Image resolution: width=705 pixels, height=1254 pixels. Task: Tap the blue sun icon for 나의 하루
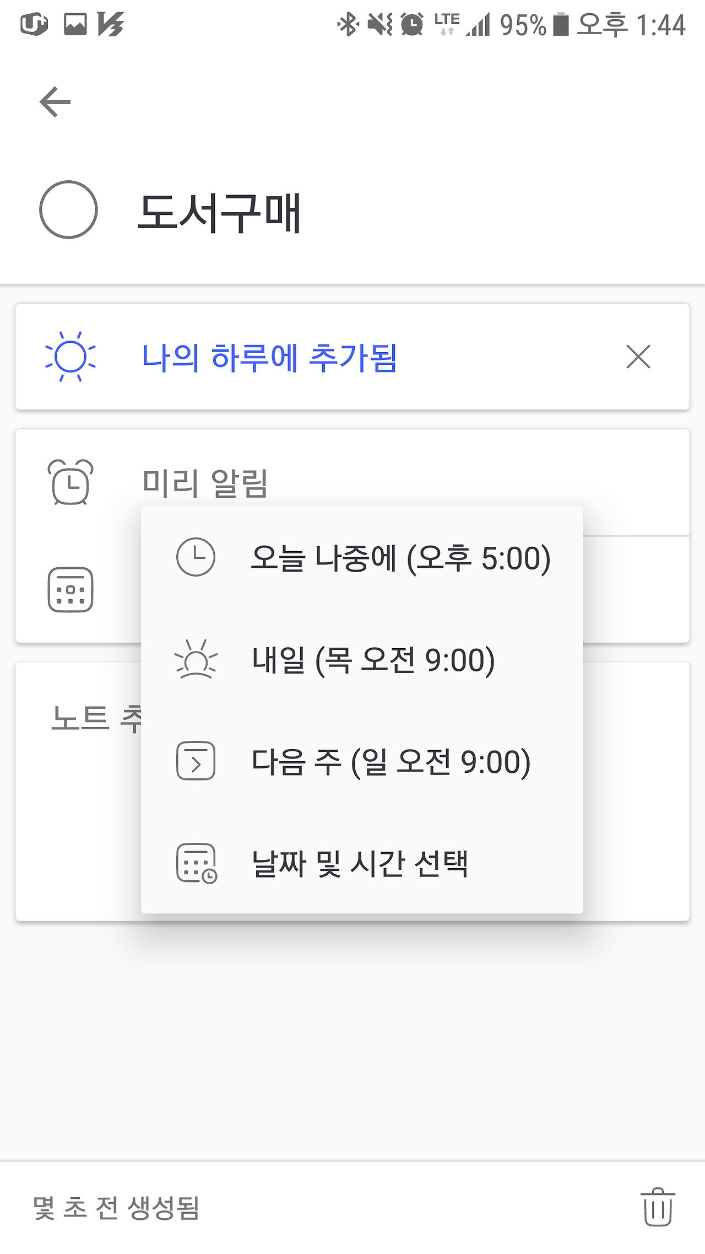point(70,357)
